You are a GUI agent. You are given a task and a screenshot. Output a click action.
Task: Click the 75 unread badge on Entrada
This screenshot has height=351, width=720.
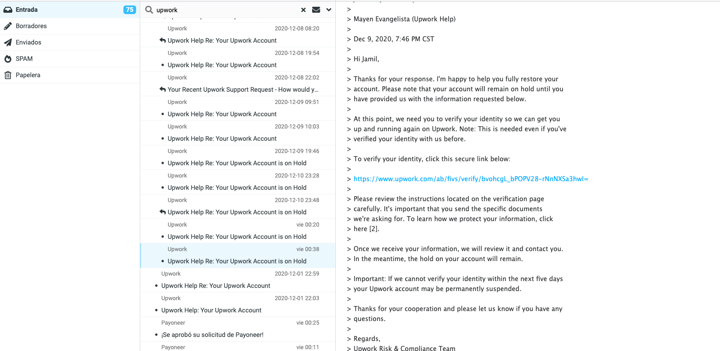point(130,10)
